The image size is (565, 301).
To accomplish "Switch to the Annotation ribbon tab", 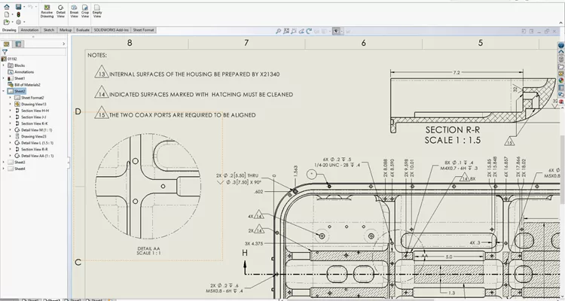I will coord(29,30).
